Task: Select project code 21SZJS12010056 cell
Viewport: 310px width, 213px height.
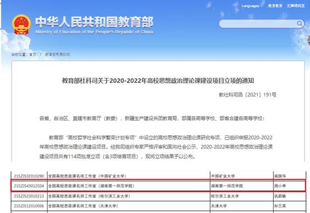Action: pos(29,206)
